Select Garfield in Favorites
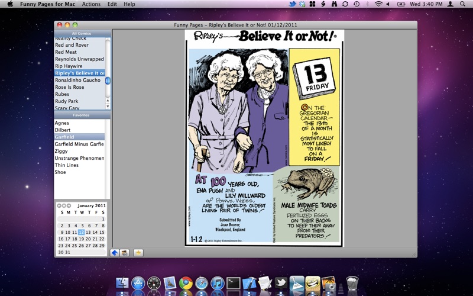Viewport: 473px width, 296px height. pos(79,137)
